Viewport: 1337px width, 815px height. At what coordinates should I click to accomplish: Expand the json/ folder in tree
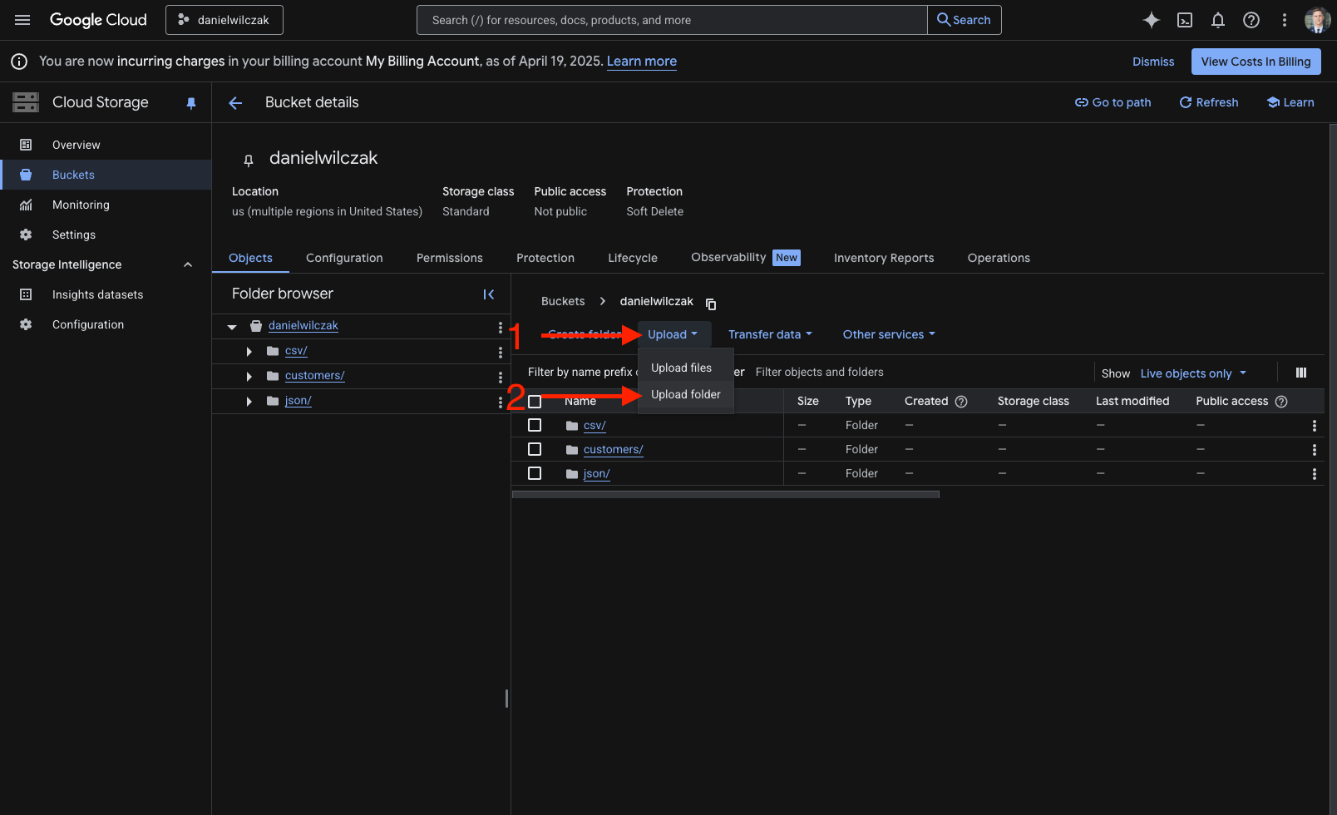249,402
